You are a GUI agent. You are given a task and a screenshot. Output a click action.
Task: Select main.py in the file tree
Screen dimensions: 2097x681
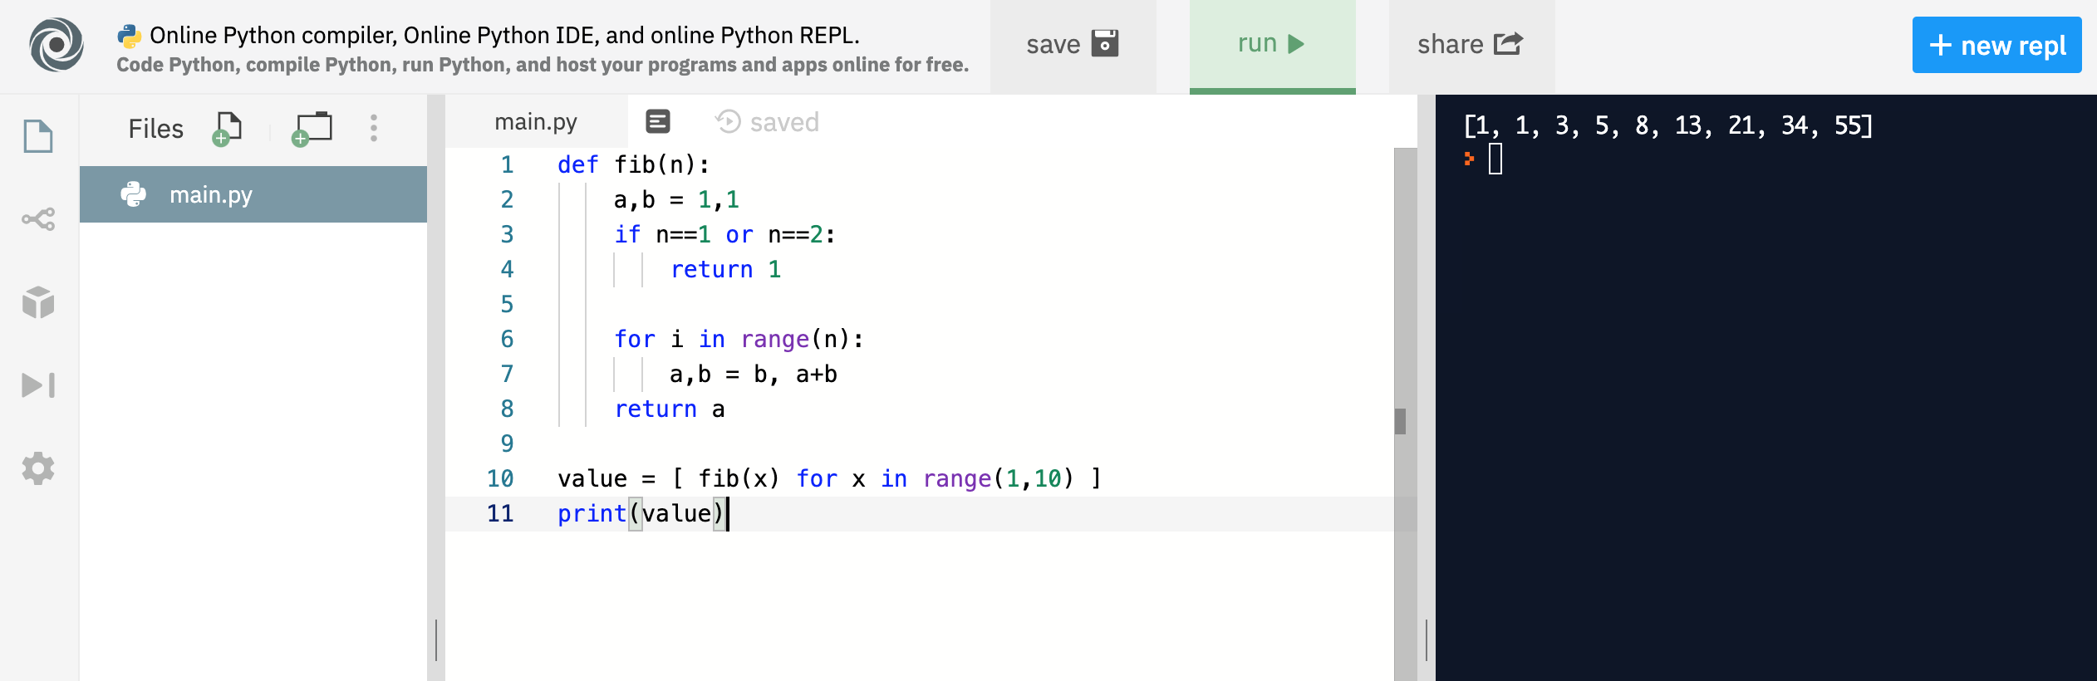point(253,194)
